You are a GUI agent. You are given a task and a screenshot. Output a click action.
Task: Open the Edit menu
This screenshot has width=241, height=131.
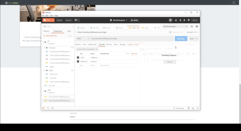[47, 16]
